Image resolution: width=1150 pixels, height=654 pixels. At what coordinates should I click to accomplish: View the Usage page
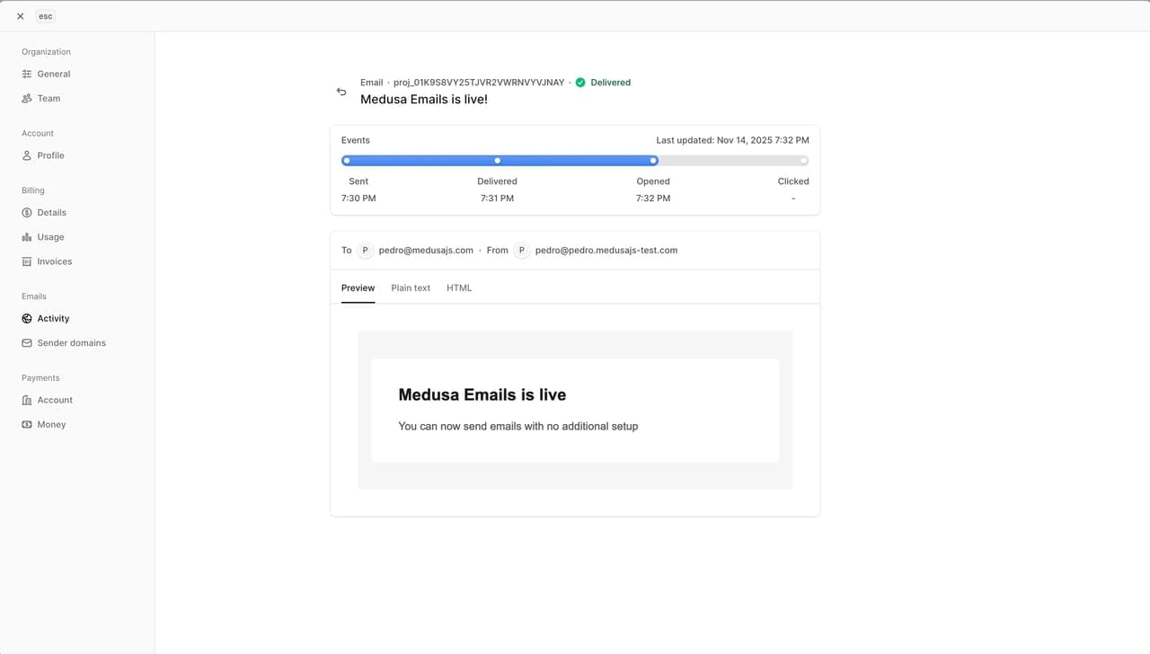click(50, 237)
